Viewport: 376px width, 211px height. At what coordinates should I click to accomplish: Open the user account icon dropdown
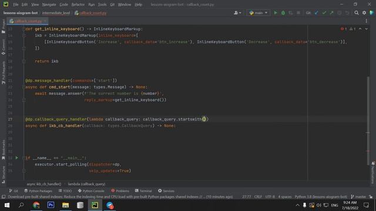pos(237,13)
